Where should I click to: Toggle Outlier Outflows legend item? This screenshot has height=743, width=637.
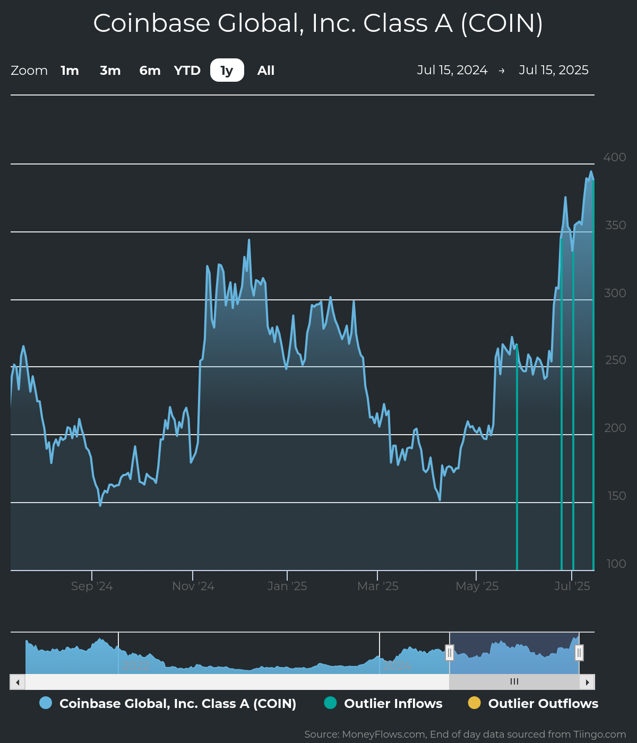pyautogui.click(x=533, y=704)
